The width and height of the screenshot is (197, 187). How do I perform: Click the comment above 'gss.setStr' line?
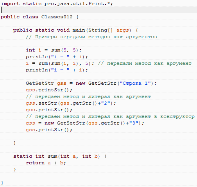click(88, 97)
